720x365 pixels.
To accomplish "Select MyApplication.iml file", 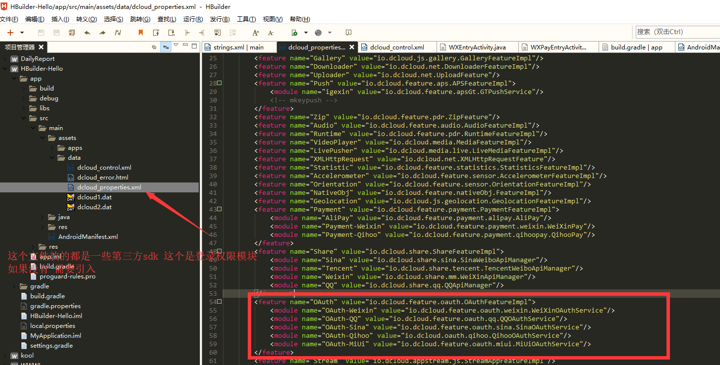I will point(55,336).
